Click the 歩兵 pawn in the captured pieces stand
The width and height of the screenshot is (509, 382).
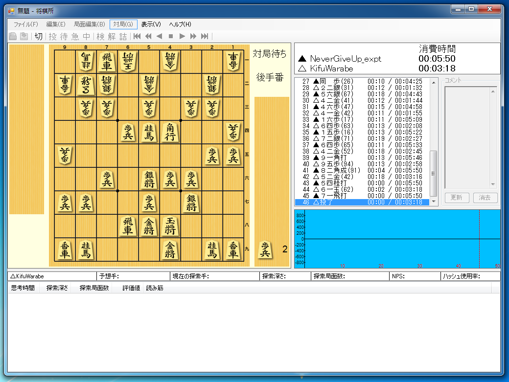click(265, 249)
